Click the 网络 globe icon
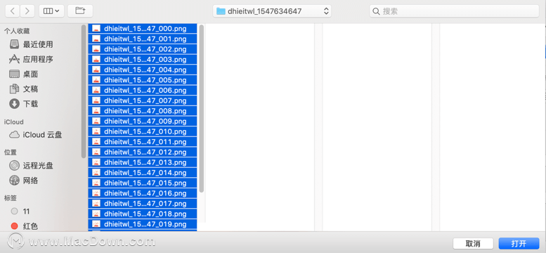This screenshot has height=253, width=546. 14,181
